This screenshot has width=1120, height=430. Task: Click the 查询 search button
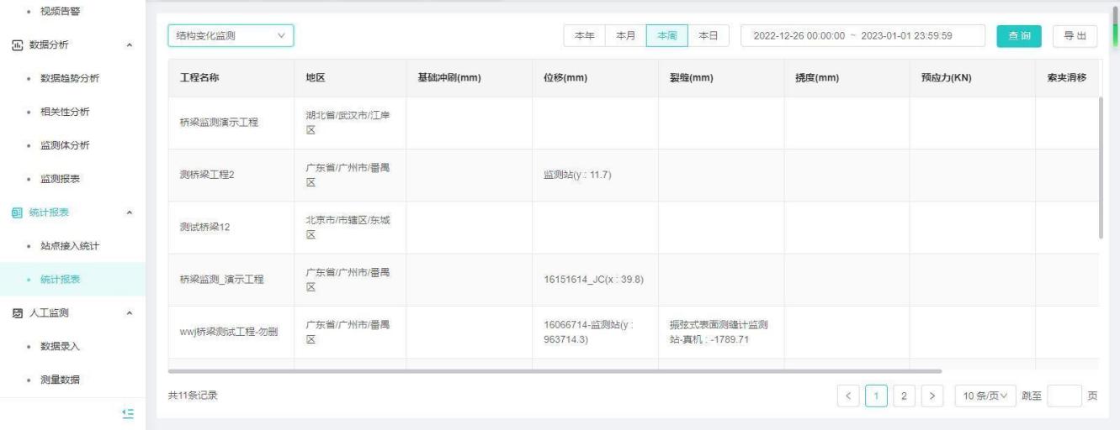click(1019, 36)
